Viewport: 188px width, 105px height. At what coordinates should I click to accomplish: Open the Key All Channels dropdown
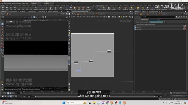tap(180, 96)
